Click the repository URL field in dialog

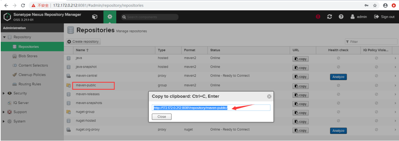tap(211, 107)
